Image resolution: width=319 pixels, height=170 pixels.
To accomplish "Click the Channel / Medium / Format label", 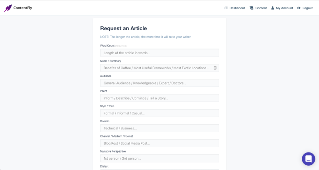I will point(116,136).
